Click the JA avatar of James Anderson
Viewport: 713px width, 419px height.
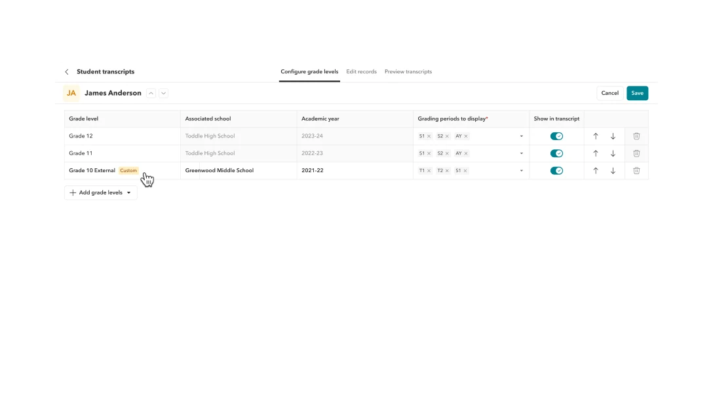(x=71, y=93)
